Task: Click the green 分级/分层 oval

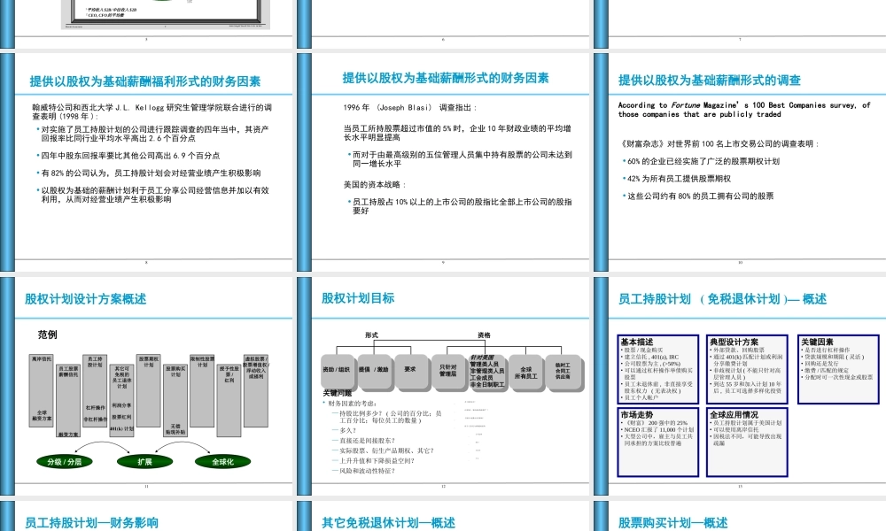Action: (x=64, y=462)
